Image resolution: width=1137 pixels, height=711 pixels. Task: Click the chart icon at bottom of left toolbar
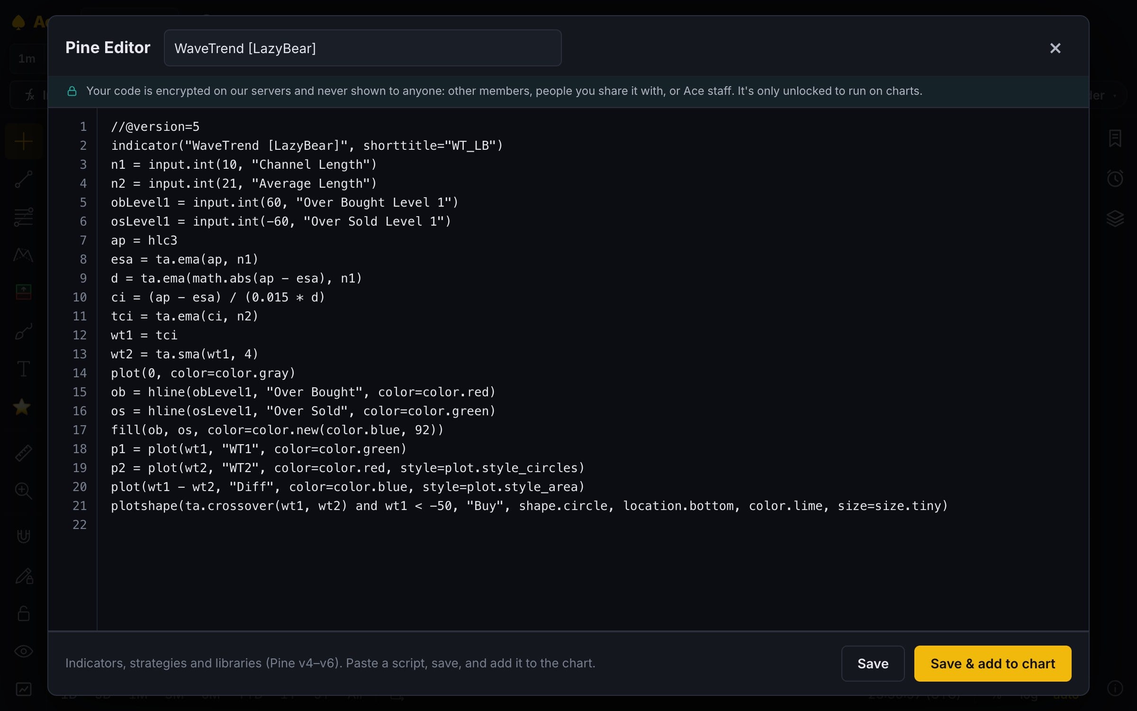click(x=23, y=689)
